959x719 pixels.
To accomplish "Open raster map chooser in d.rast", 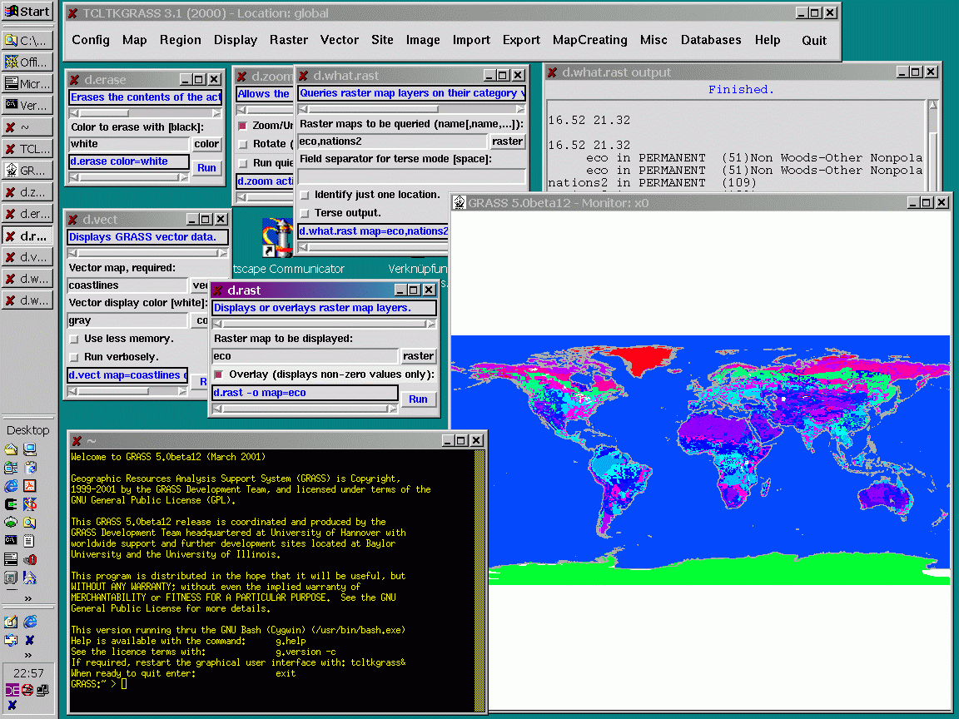I will (x=418, y=356).
